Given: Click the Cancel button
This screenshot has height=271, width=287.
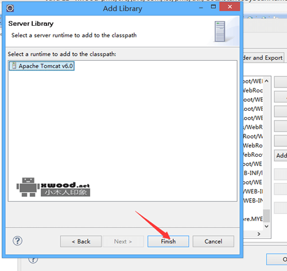Looking at the screenshot, I should (213, 241).
